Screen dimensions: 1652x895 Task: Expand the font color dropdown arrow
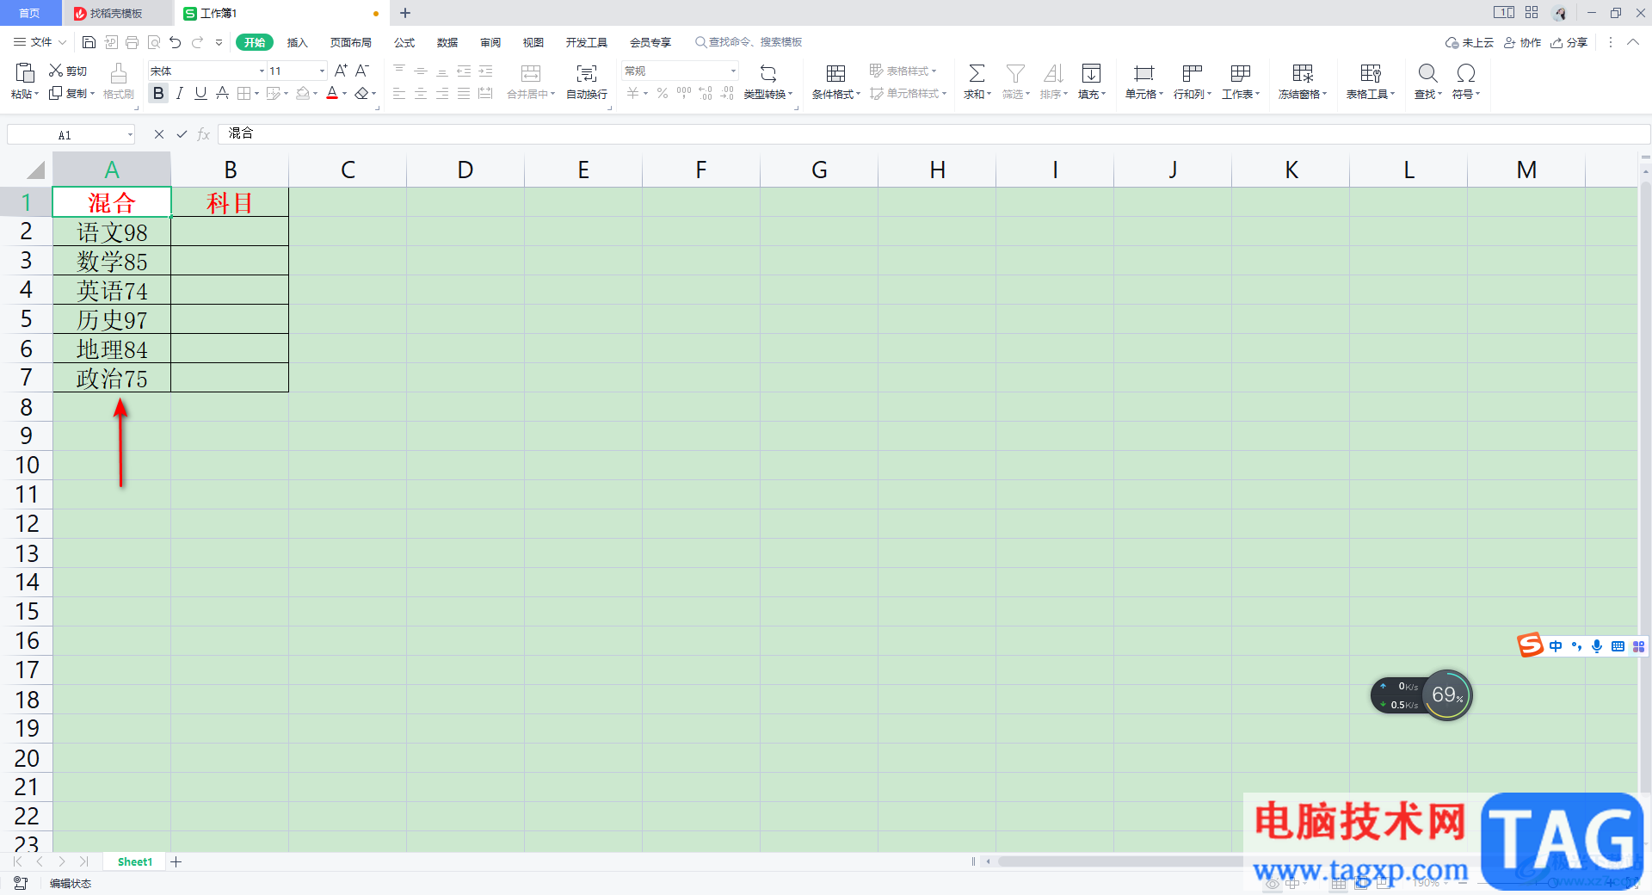(345, 94)
